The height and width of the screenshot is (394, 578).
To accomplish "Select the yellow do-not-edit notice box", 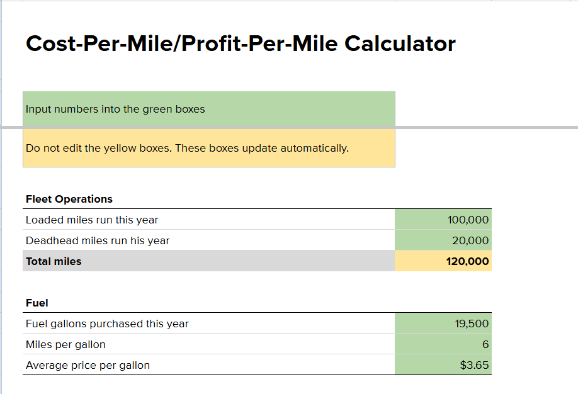I will click(208, 149).
